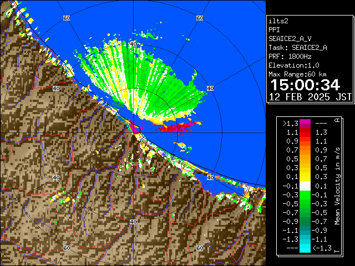Click the 'Elevation:1.0' text
Image resolution: width=355 pixels, height=266 pixels.
294,65
